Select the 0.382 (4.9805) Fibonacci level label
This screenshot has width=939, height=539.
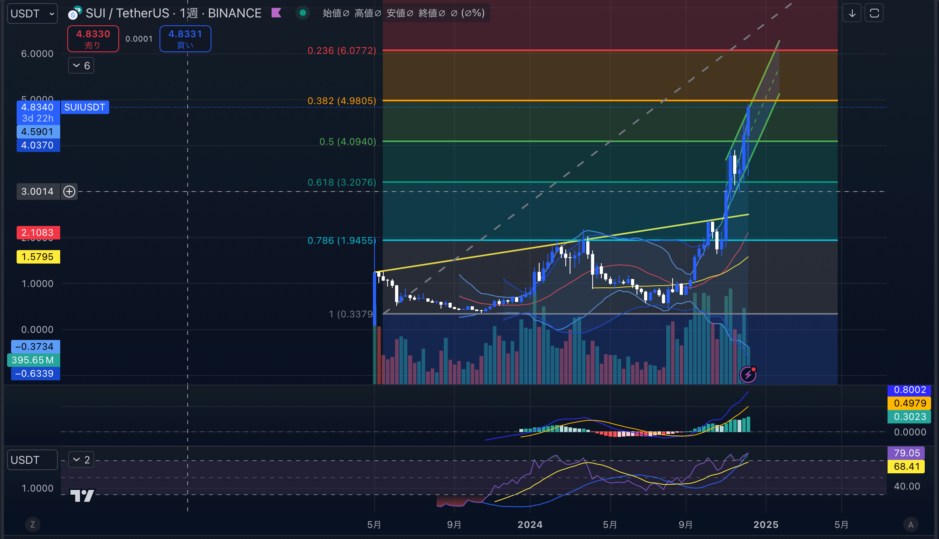click(x=342, y=101)
